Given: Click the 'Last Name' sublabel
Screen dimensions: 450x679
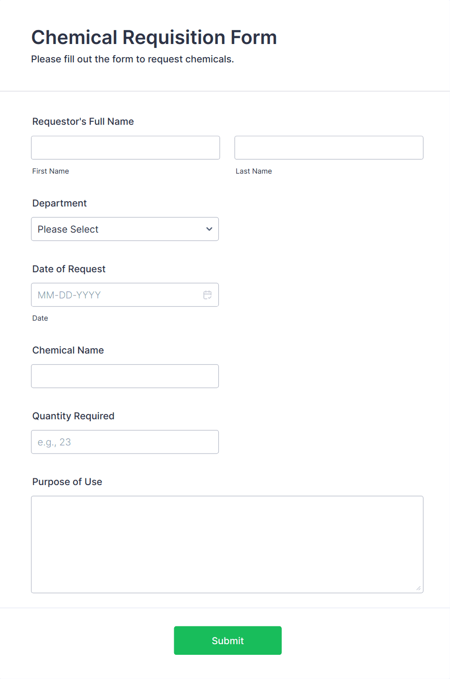Looking at the screenshot, I should pos(254,171).
